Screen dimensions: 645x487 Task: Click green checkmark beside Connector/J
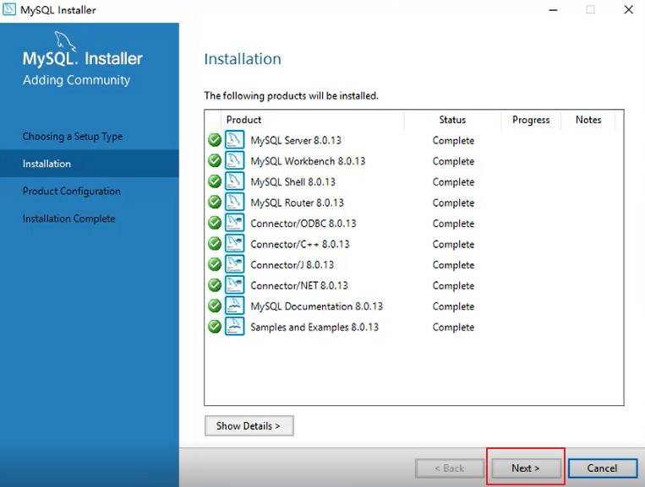pyautogui.click(x=215, y=264)
